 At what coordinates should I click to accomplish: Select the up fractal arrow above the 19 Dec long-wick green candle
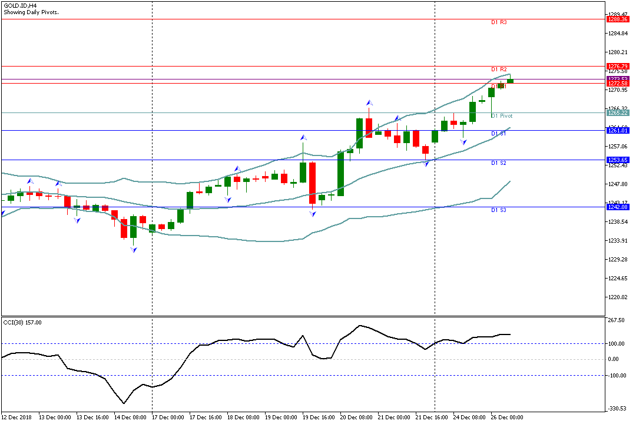tap(303, 137)
